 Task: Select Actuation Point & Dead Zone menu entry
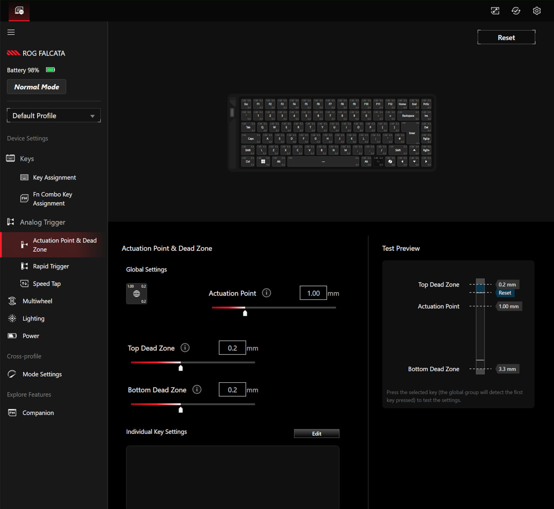(64, 245)
